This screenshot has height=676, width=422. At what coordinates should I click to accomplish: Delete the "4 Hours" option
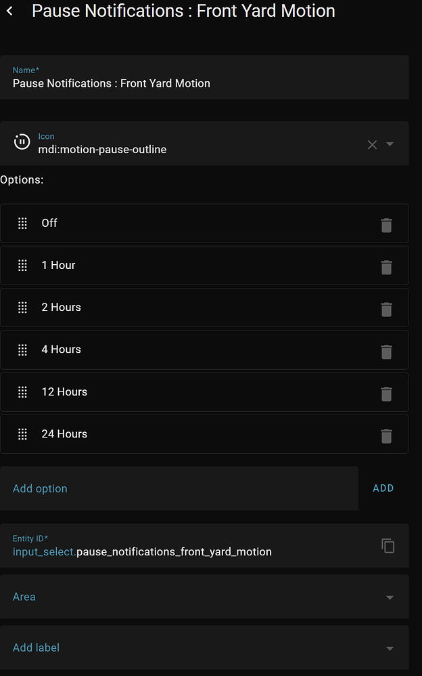[386, 352]
